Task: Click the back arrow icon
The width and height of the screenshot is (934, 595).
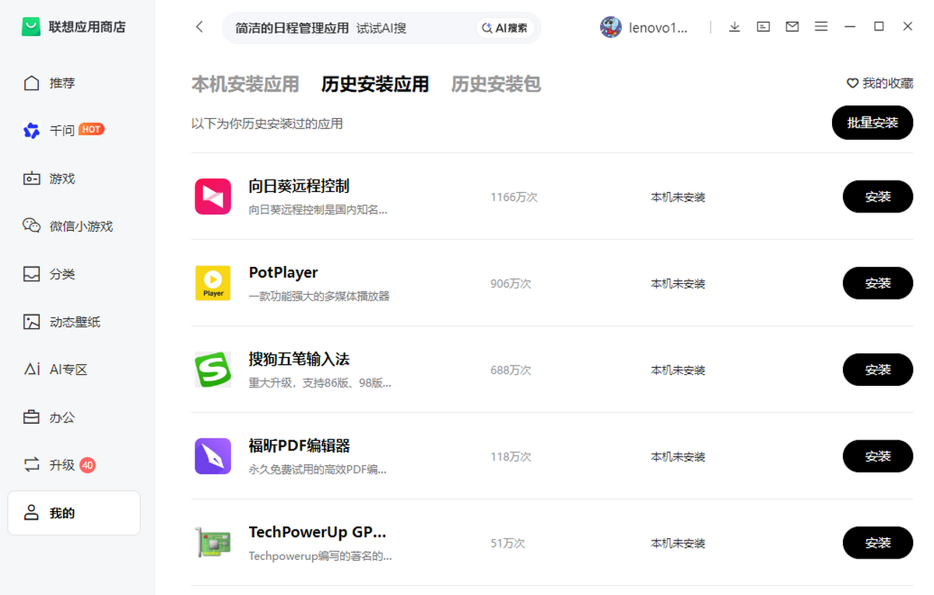Action: point(199,27)
